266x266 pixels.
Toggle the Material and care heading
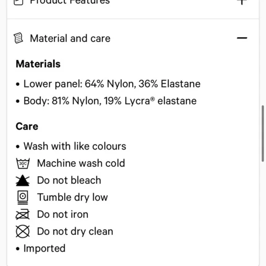coord(70,39)
